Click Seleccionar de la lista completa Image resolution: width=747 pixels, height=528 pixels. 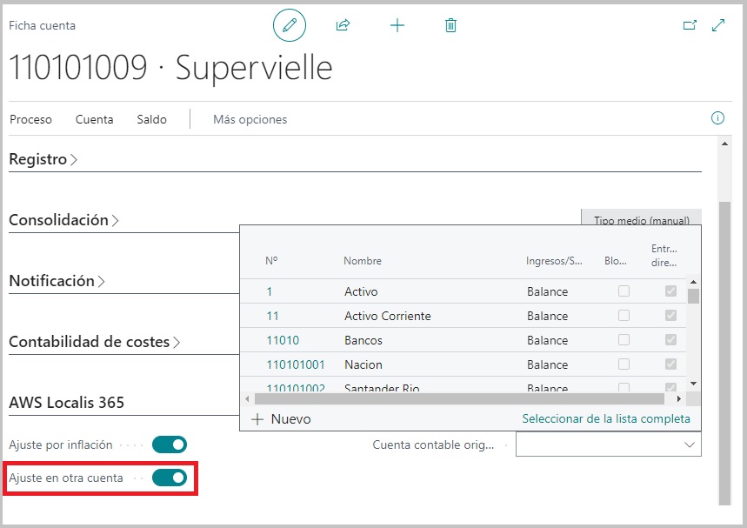click(x=606, y=419)
